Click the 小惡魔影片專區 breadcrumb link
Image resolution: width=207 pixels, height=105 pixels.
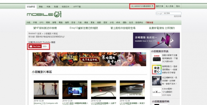[51, 34]
